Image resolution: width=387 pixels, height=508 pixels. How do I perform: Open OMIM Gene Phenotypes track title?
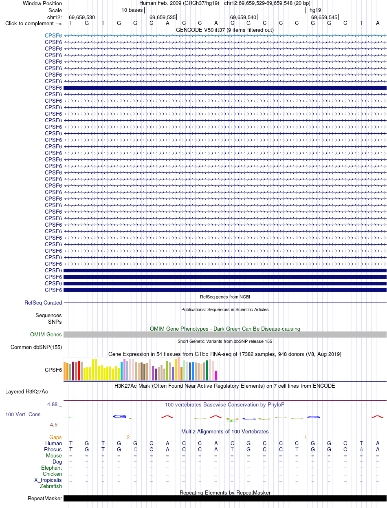click(225, 329)
